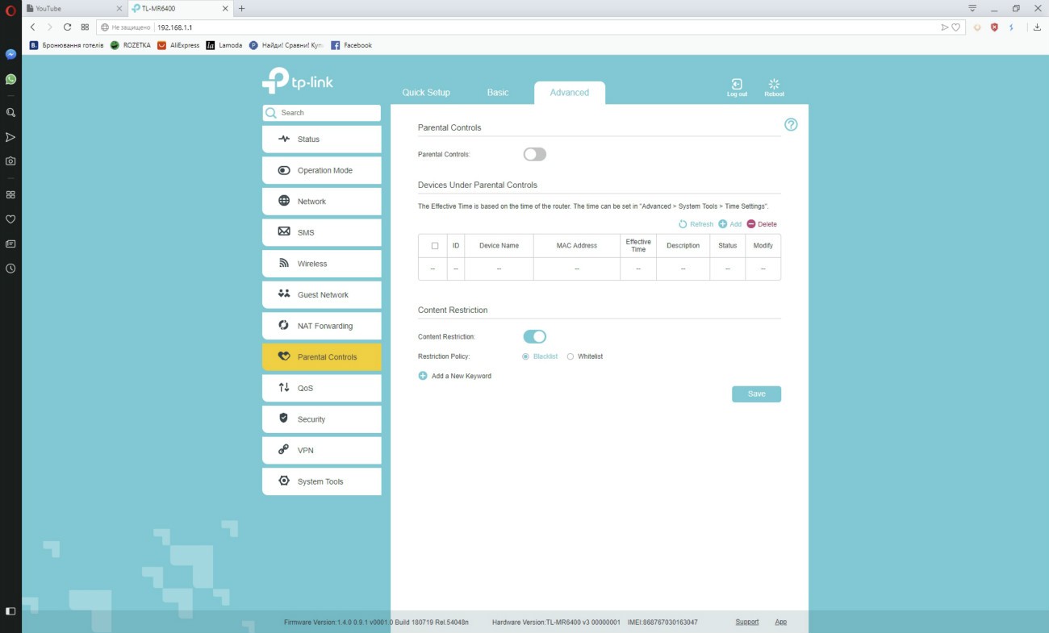The width and height of the screenshot is (1049, 633).
Task: Click the red Delete icon
Action: (751, 224)
